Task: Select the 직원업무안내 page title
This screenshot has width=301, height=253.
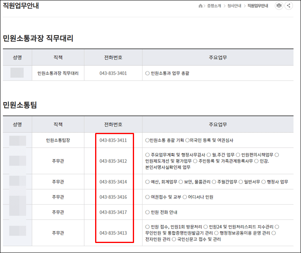Action: [x=21, y=6]
